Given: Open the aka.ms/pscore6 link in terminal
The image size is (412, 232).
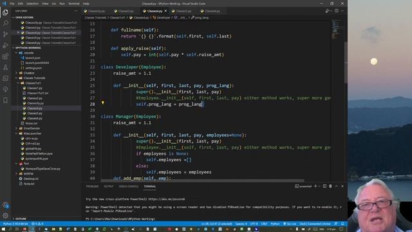Looking at the screenshot, I should (167, 199).
